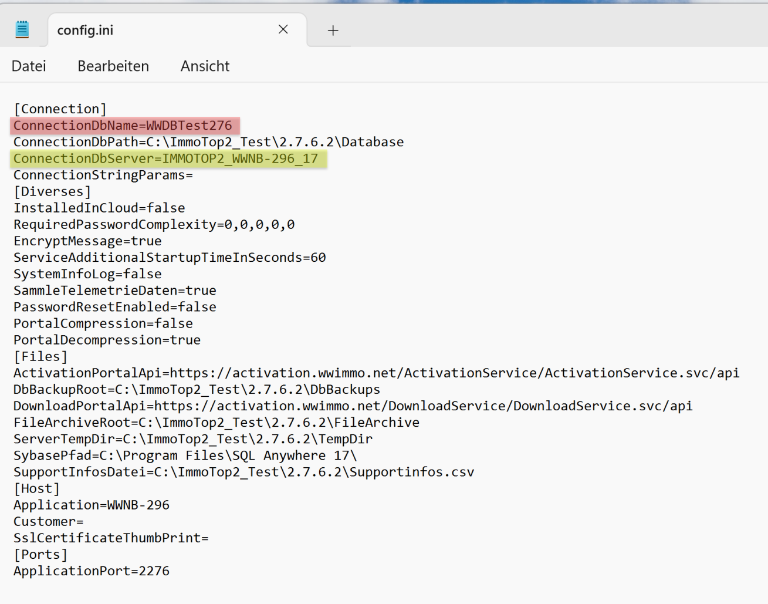Click the [Ports] section header
The image size is (768, 604).
40,554
